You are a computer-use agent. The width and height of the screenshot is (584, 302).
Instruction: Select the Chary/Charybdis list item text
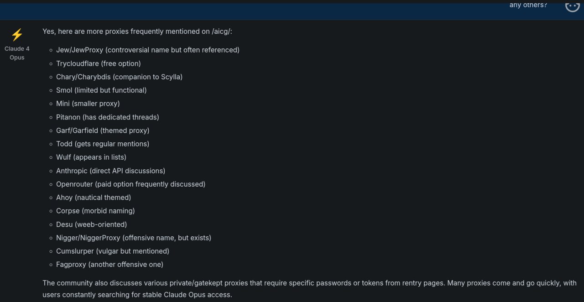[x=119, y=77]
